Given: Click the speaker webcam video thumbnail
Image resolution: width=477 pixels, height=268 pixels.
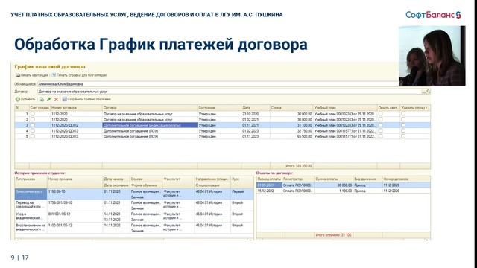Looking at the screenshot, I should [432, 56].
